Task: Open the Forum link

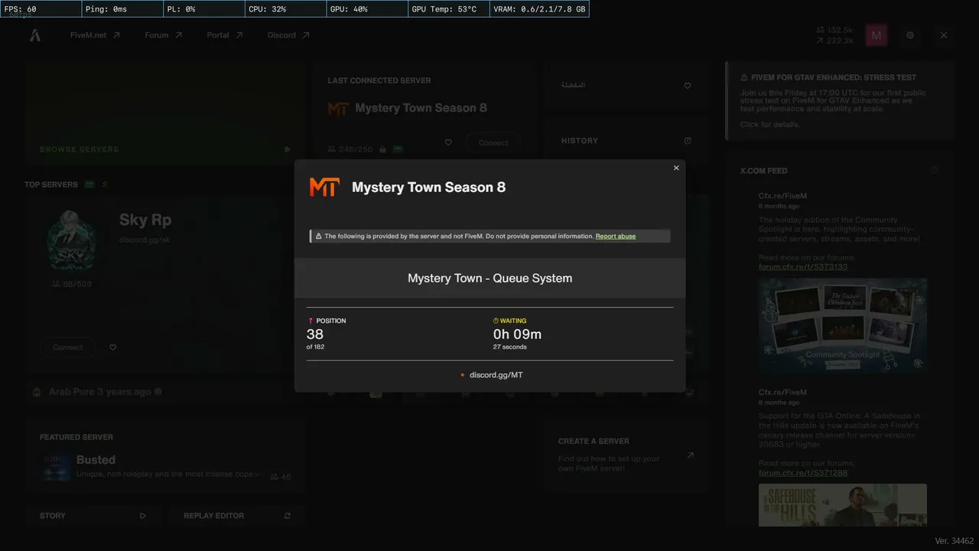Action: click(164, 35)
